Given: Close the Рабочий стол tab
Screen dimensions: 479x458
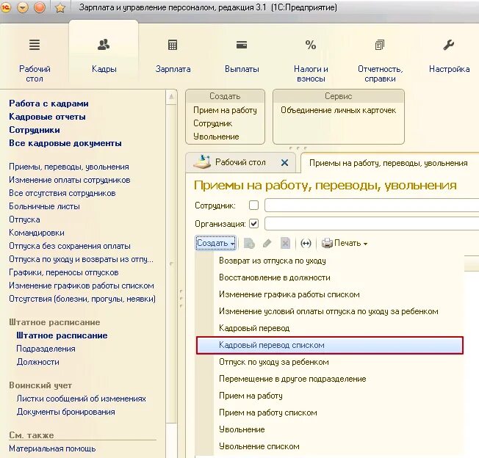Looking at the screenshot, I should pos(284,163).
